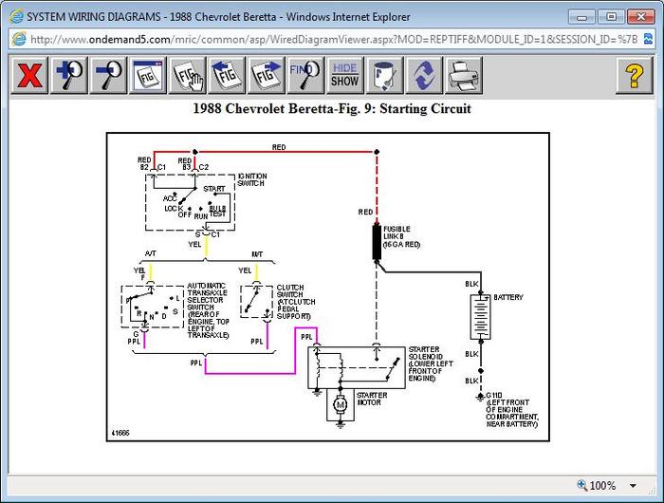Toggle the Hide/Show button
664x503 pixels.
(x=344, y=75)
